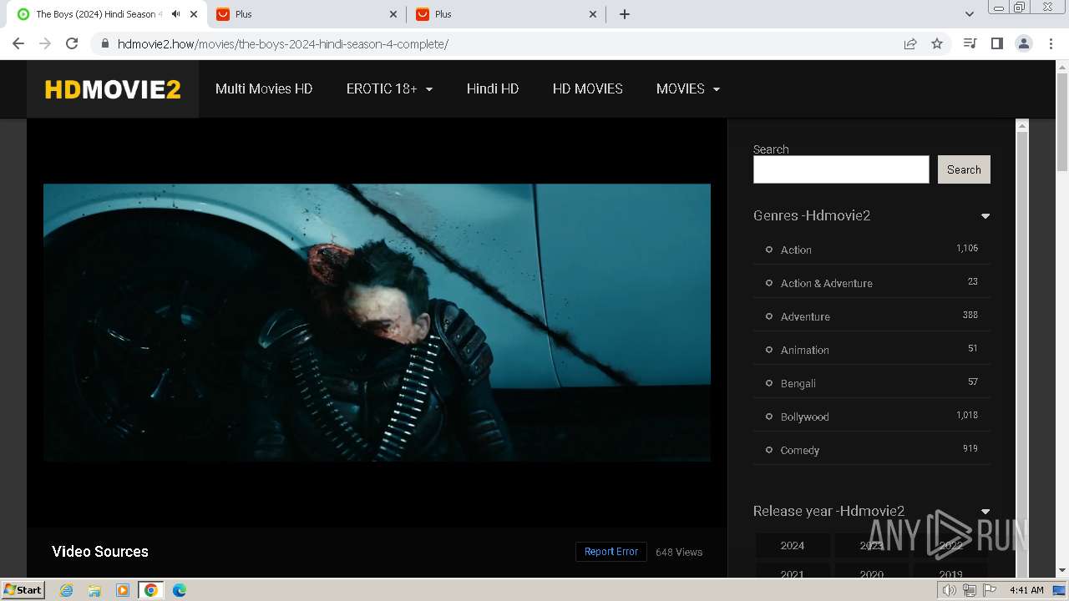Toggle browser side panel
Image resolution: width=1069 pixels, height=601 pixels.
[996, 43]
